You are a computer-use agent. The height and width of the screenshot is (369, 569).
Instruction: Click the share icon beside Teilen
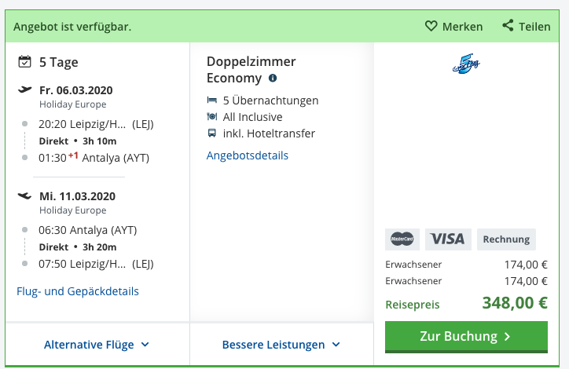point(508,25)
